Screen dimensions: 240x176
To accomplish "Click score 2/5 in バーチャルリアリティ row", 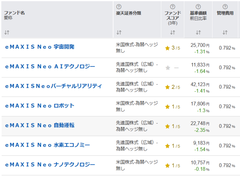I will tap(176, 87).
